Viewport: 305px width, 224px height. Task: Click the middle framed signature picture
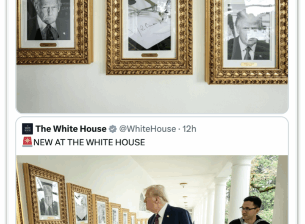pos(150,37)
